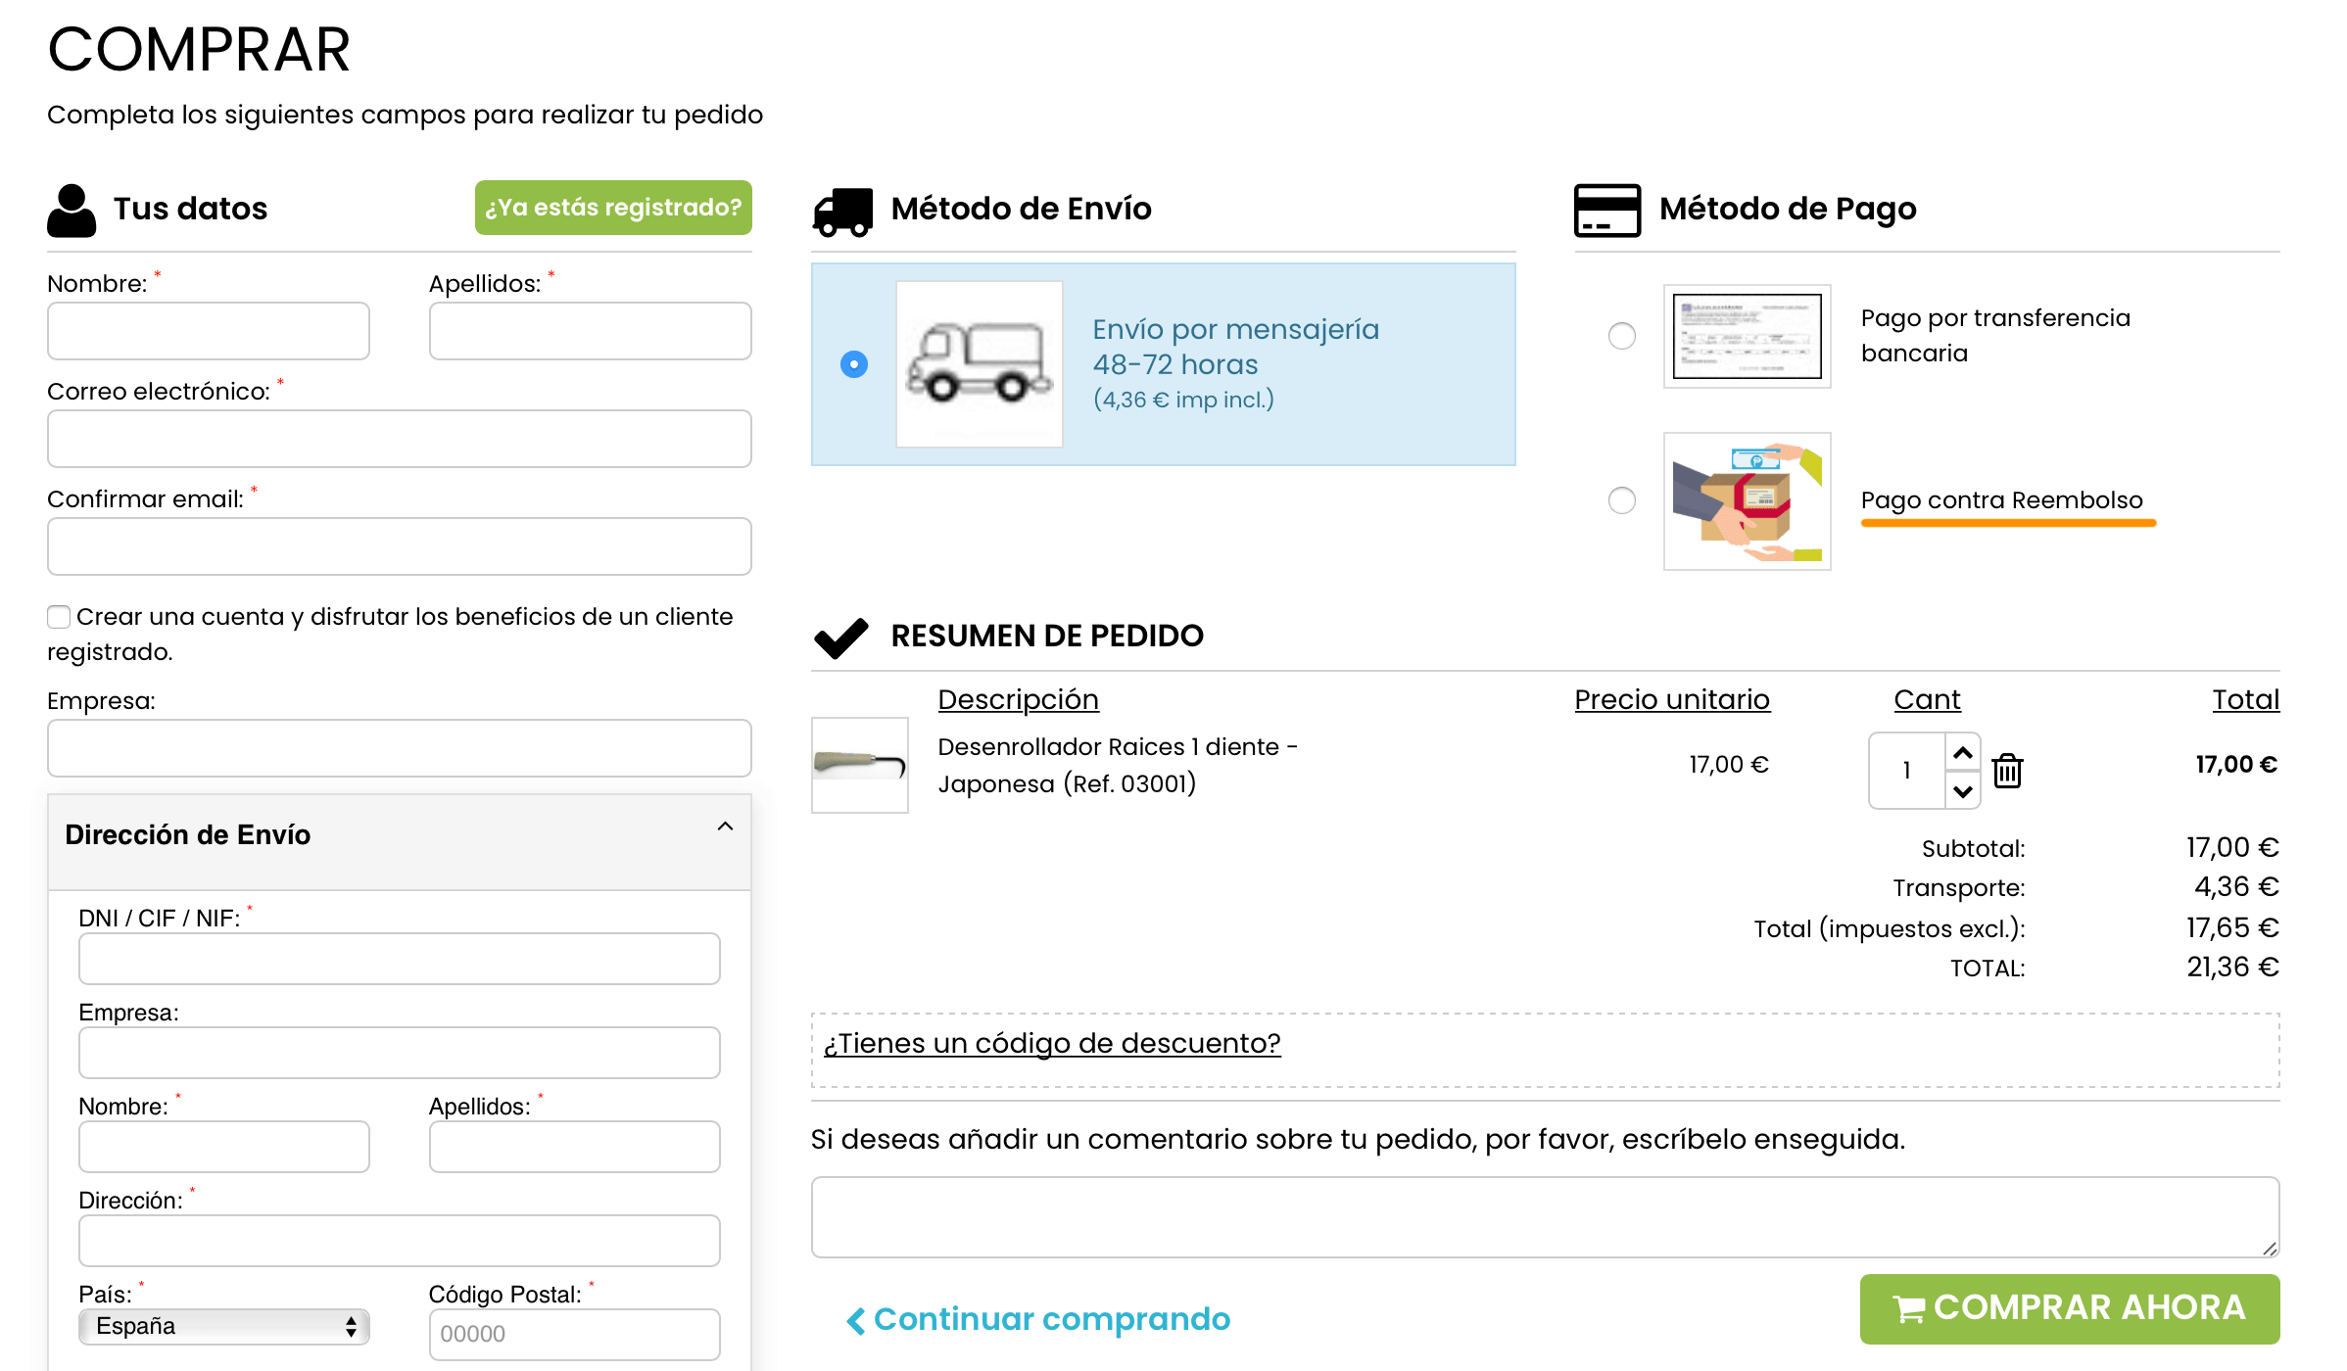The image size is (2347, 1371).
Task: Decrease quantity with the down arrow
Action: [1962, 790]
